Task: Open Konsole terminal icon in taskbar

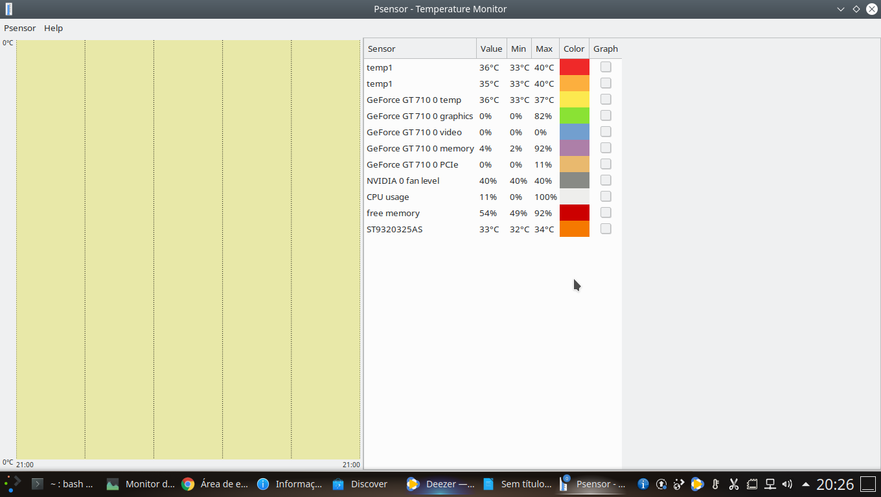Action: (38, 483)
